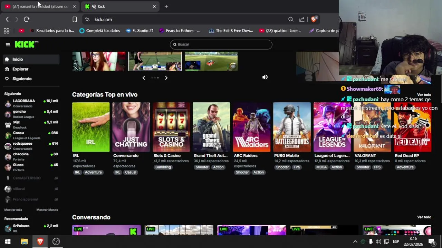Open the Inicio sidebar item
This screenshot has width=442, height=248.
[x=31, y=59]
